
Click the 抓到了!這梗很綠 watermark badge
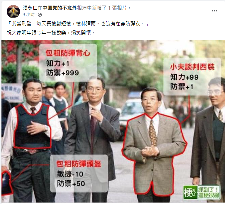(x=209, y=192)
